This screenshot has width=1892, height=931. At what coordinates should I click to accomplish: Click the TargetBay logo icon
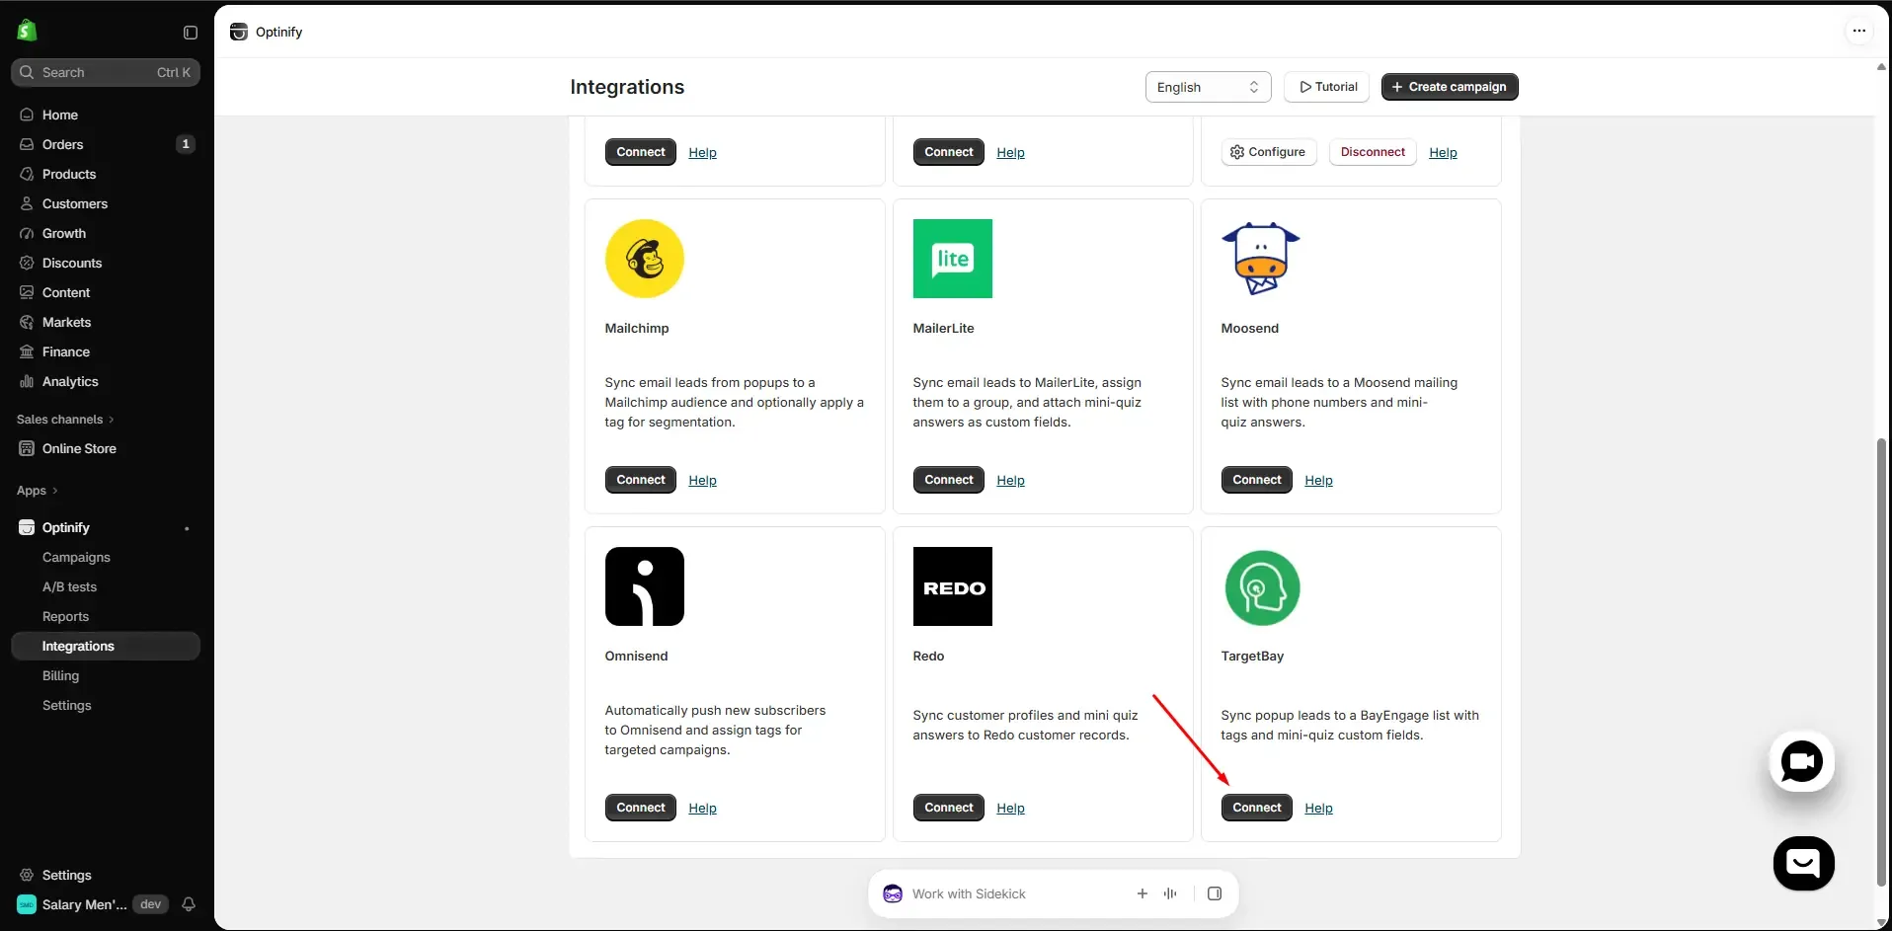coord(1261,587)
